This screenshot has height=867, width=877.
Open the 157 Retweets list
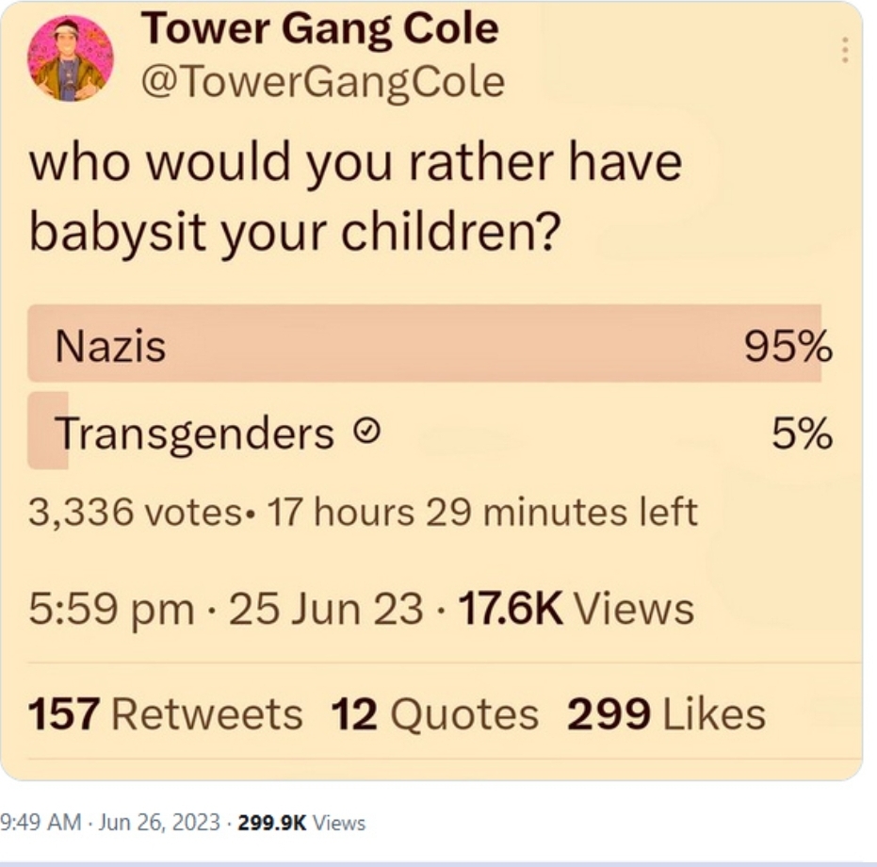pos(165,713)
